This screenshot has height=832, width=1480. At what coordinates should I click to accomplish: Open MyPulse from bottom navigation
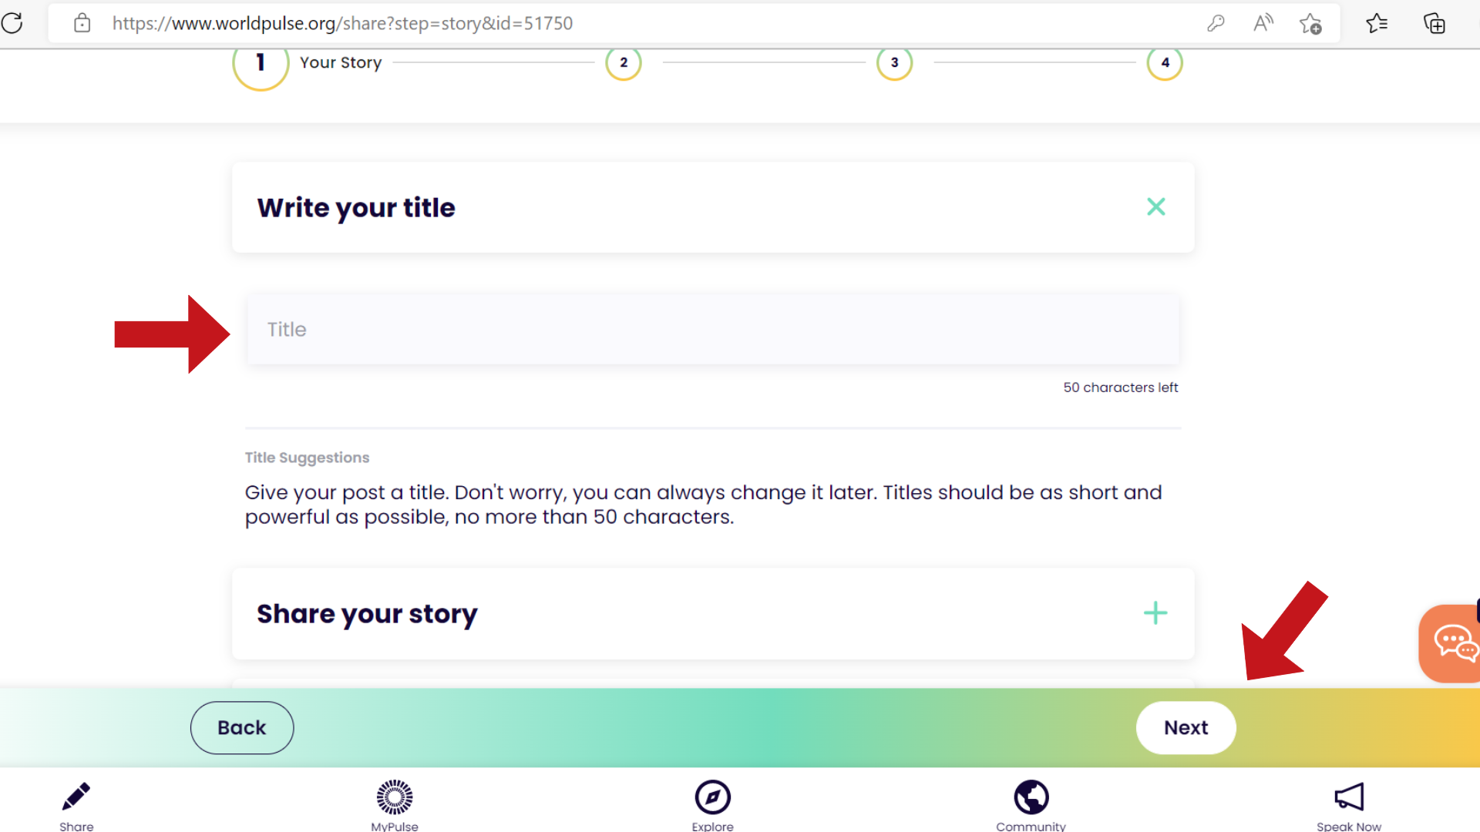coord(394,797)
